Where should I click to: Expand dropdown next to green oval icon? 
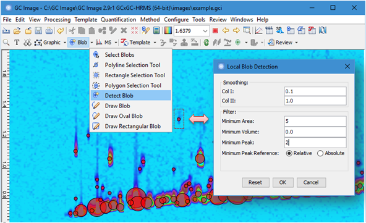coord(246,43)
